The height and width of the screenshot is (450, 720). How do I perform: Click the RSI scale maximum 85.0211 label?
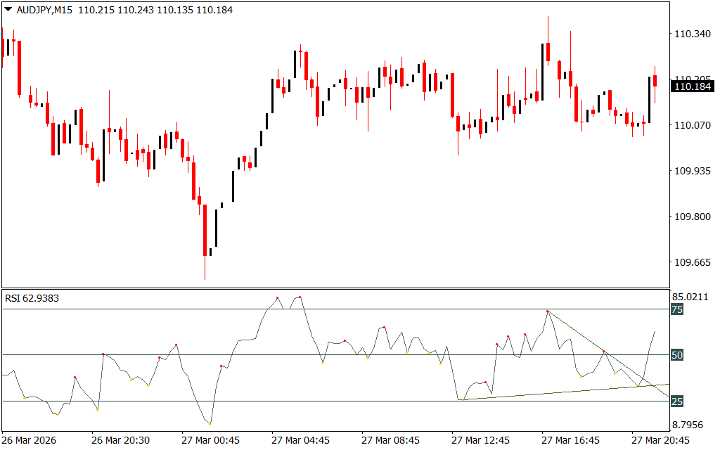point(693,296)
